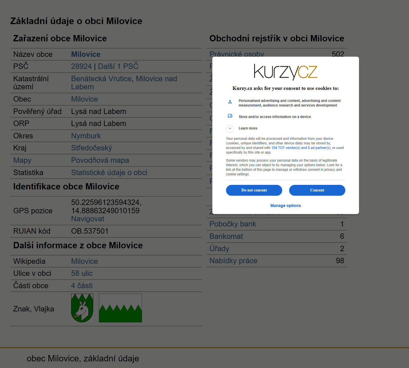Select the Lysá nad Labem text in ORP row

99,123
